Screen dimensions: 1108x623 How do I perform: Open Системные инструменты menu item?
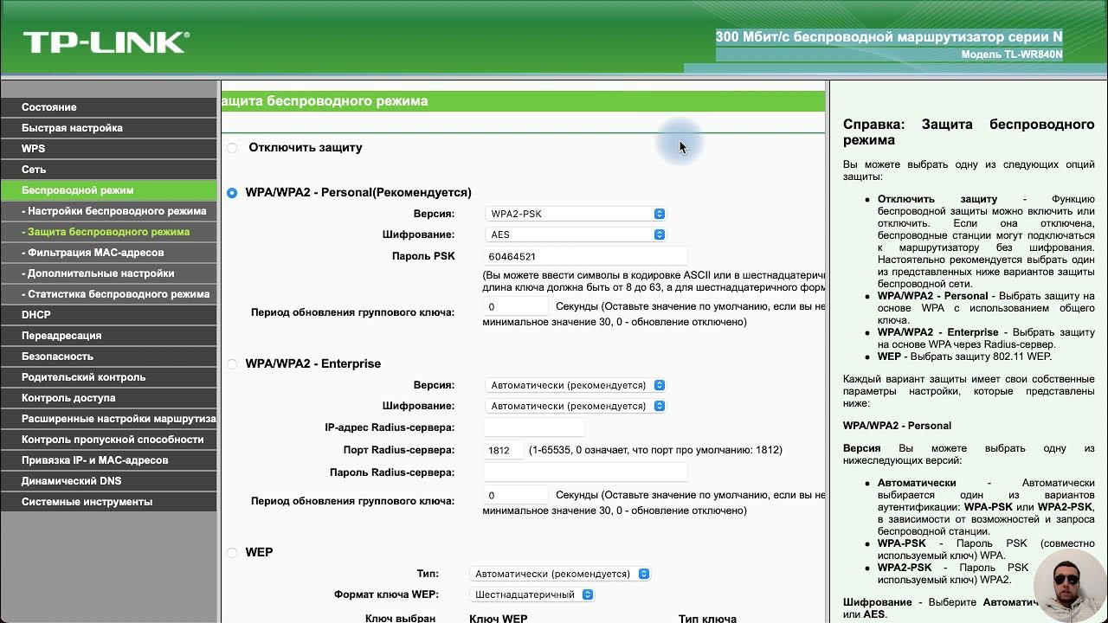tap(108, 502)
